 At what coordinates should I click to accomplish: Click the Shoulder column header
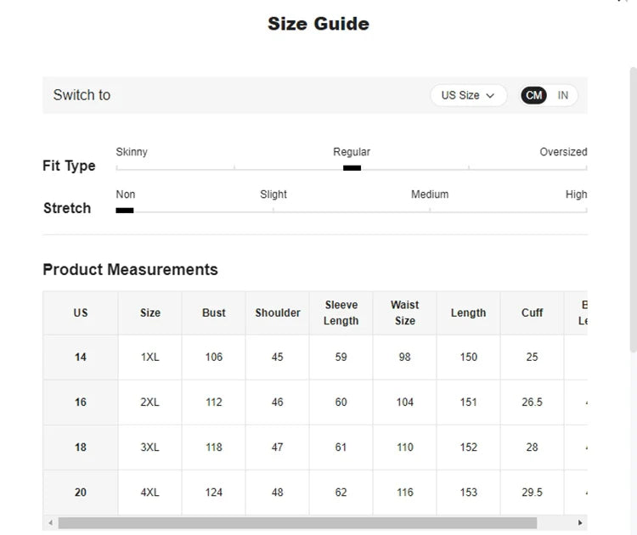[x=278, y=313]
